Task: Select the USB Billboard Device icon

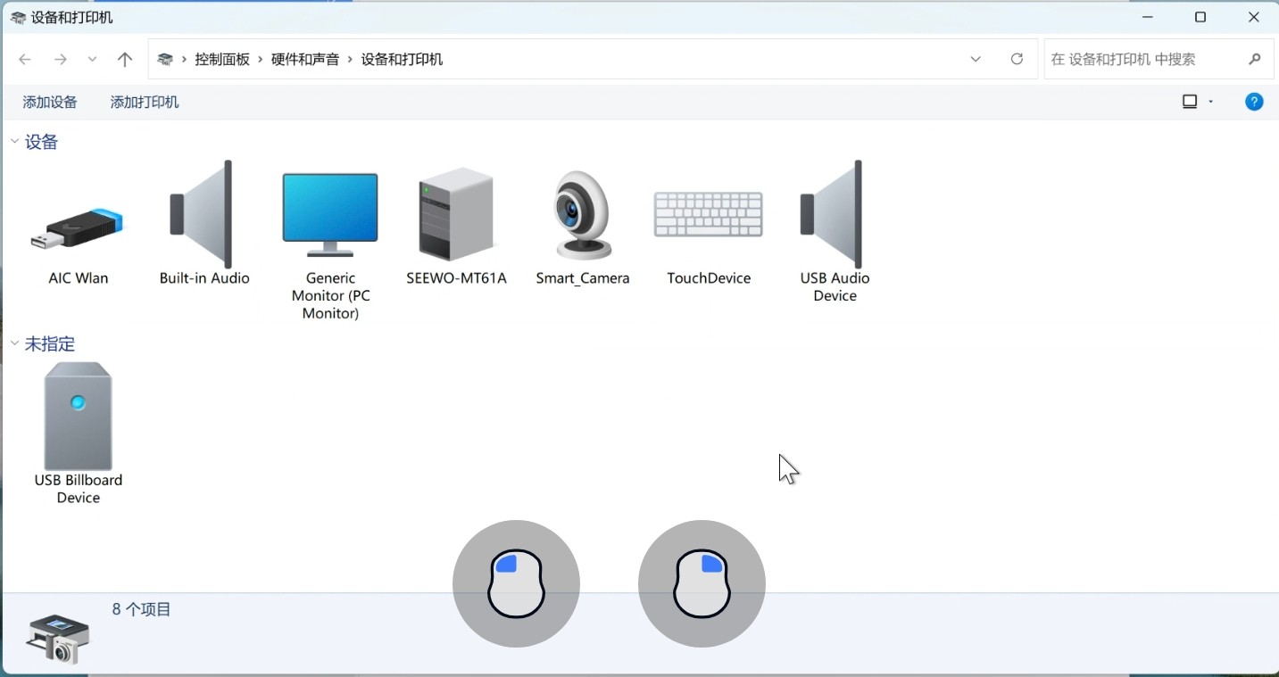Action: [x=79, y=417]
